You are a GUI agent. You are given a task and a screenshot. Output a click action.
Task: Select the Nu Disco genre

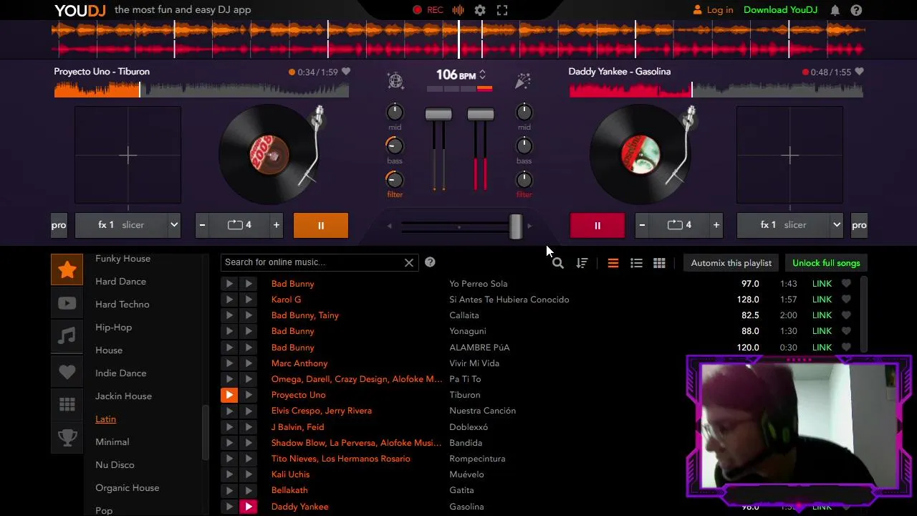coord(115,465)
